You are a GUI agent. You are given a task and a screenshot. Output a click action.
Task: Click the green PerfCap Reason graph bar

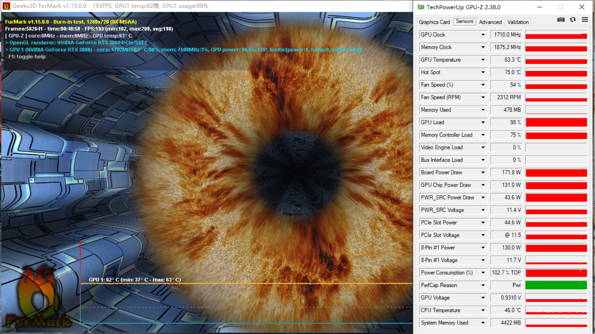[556, 285]
